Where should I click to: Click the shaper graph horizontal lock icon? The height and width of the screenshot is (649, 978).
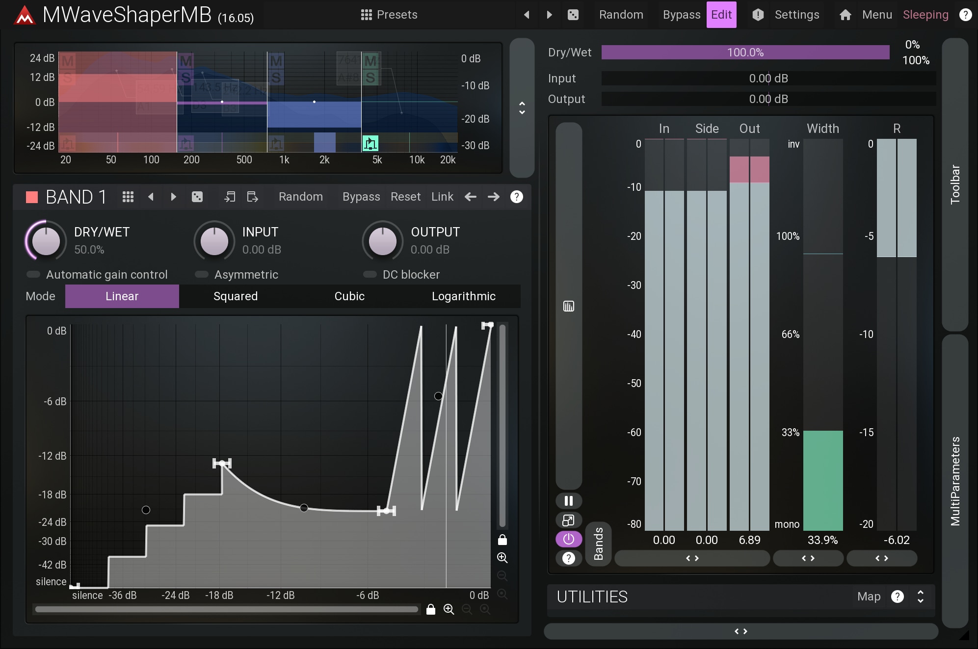431,609
